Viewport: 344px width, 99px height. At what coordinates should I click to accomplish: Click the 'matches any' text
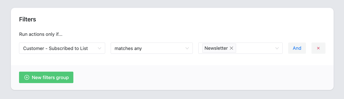pos(128,49)
